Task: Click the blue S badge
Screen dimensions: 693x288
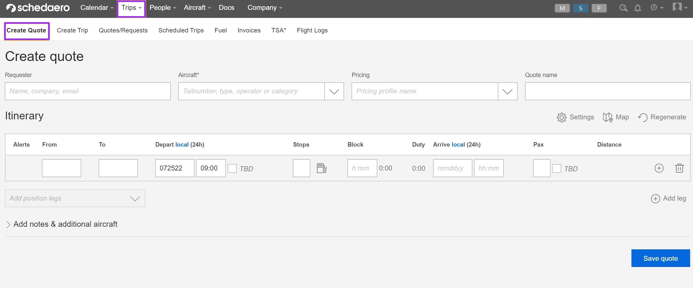Action: pos(581,8)
